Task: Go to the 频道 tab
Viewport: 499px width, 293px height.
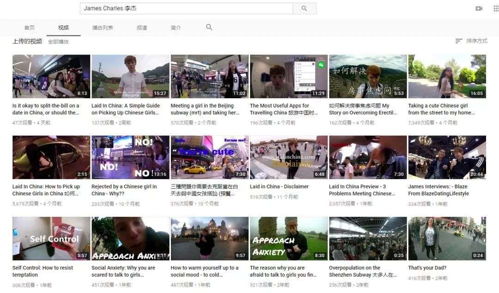Action: pos(141,28)
